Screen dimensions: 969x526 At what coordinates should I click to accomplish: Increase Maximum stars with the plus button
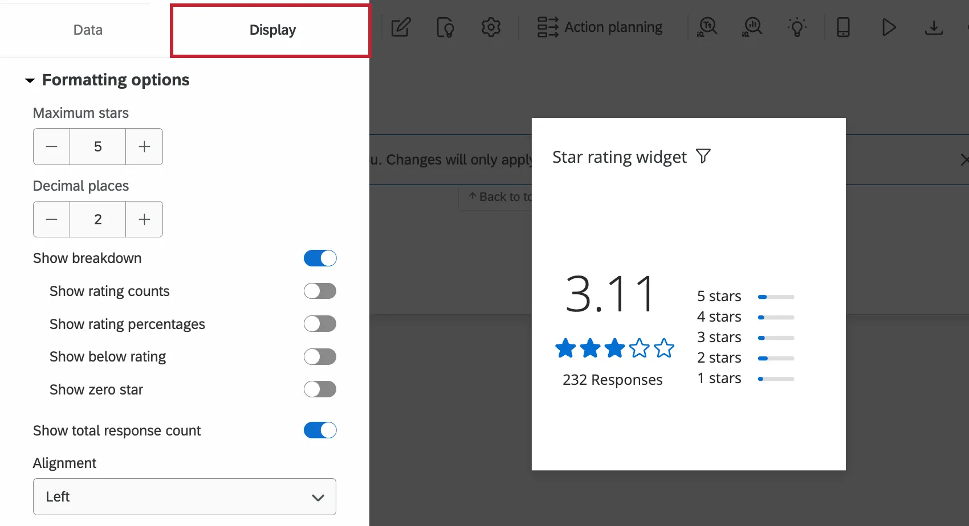144,146
